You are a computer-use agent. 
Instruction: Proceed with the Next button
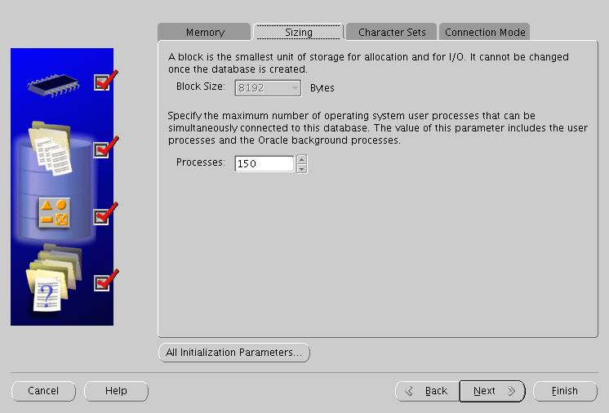(x=492, y=391)
